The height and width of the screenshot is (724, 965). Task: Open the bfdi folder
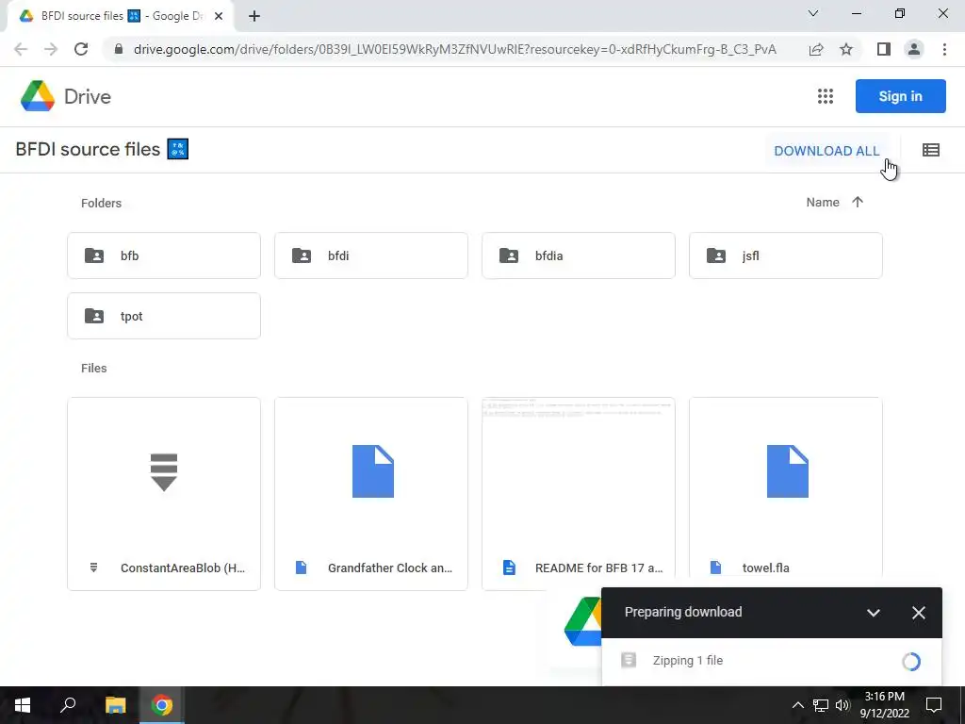coord(371,255)
